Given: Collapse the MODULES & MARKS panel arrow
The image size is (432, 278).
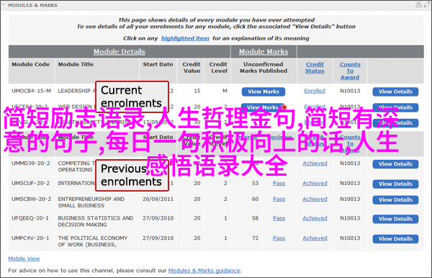Looking at the screenshot, I should click(x=4, y=5).
